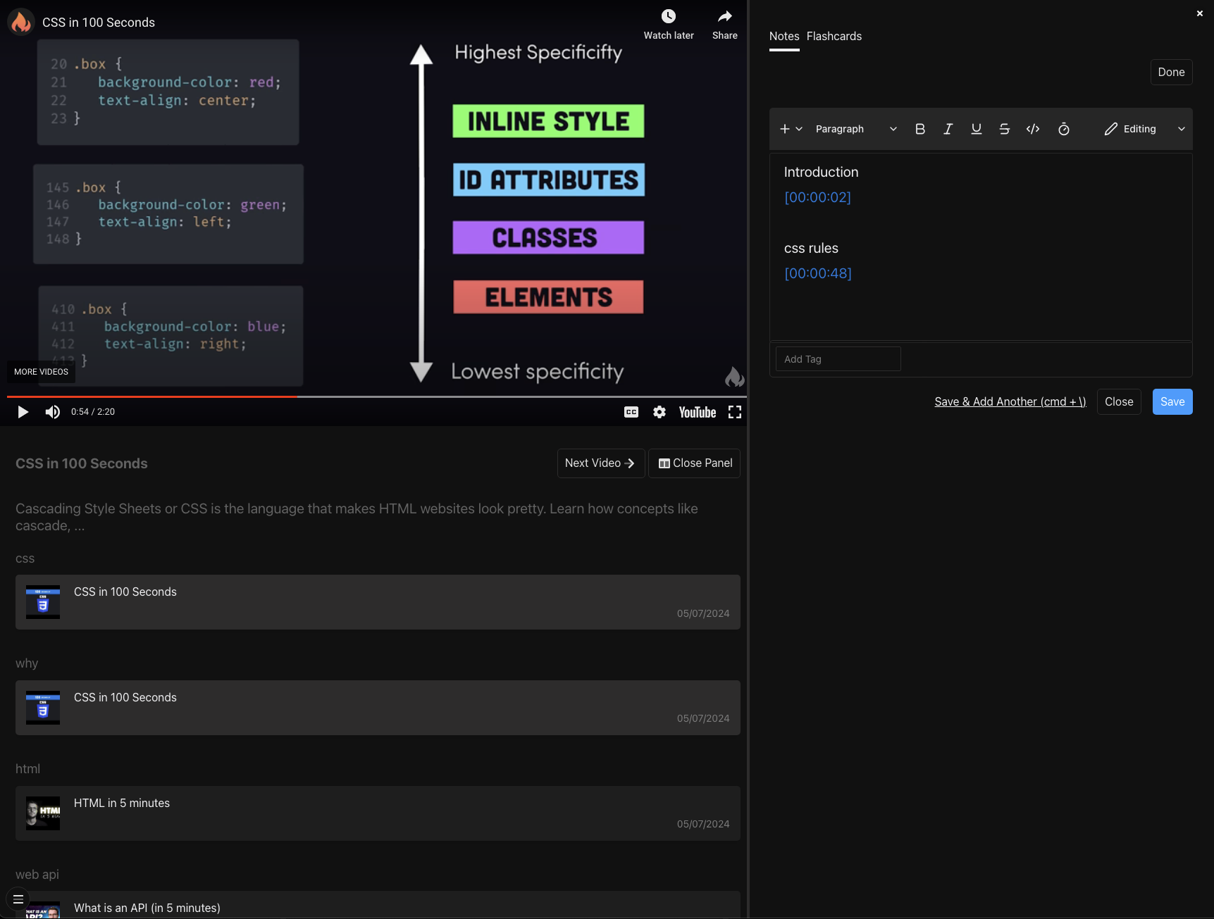Toggle closed captions CC button
The height and width of the screenshot is (919, 1214).
(x=631, y=412)
